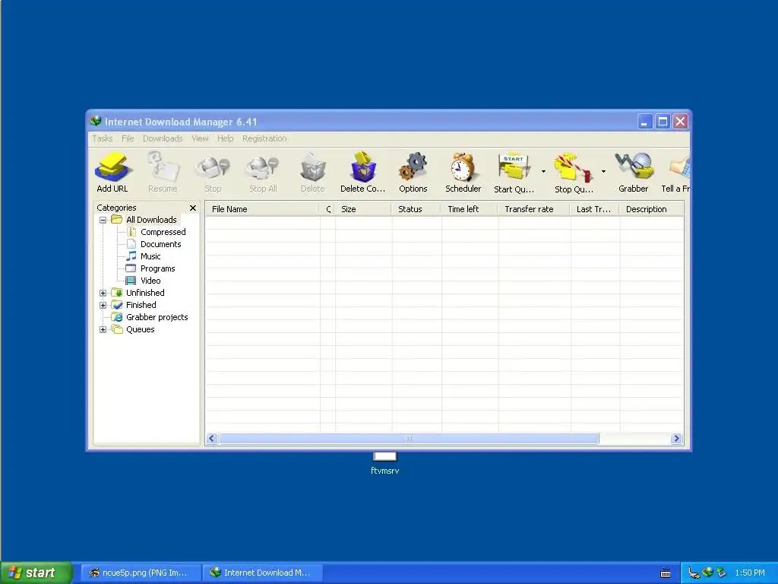Select the Documents category

(x=160, y=244)
